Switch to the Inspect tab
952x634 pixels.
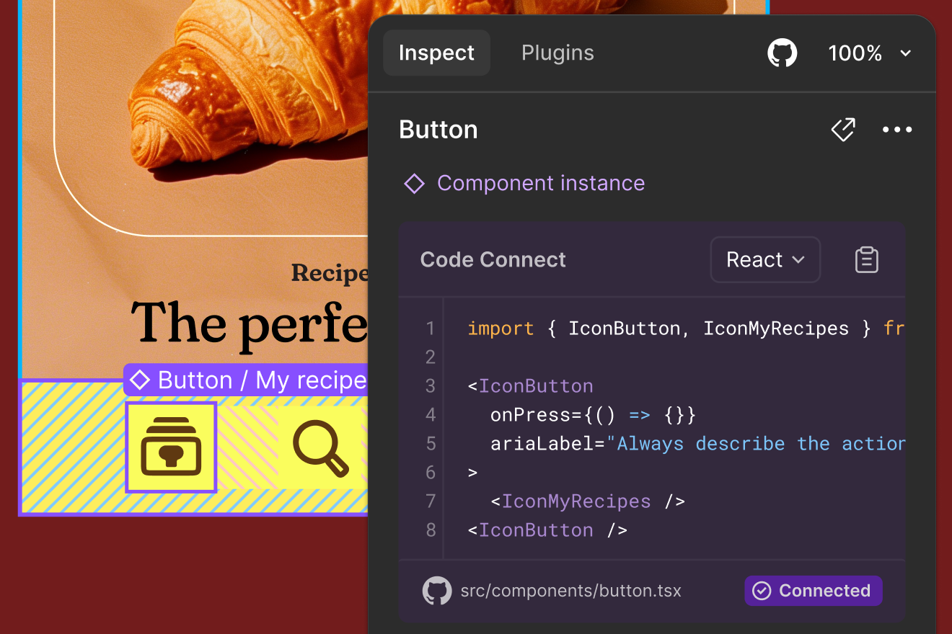(436, 52)
